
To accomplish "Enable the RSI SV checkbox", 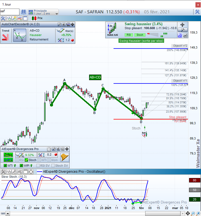I will (38, 166).
